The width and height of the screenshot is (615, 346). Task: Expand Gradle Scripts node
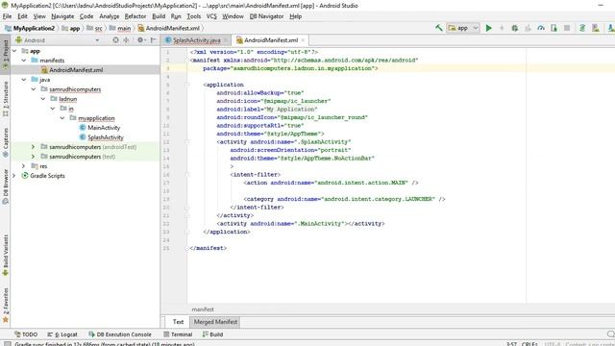(14, 176)
